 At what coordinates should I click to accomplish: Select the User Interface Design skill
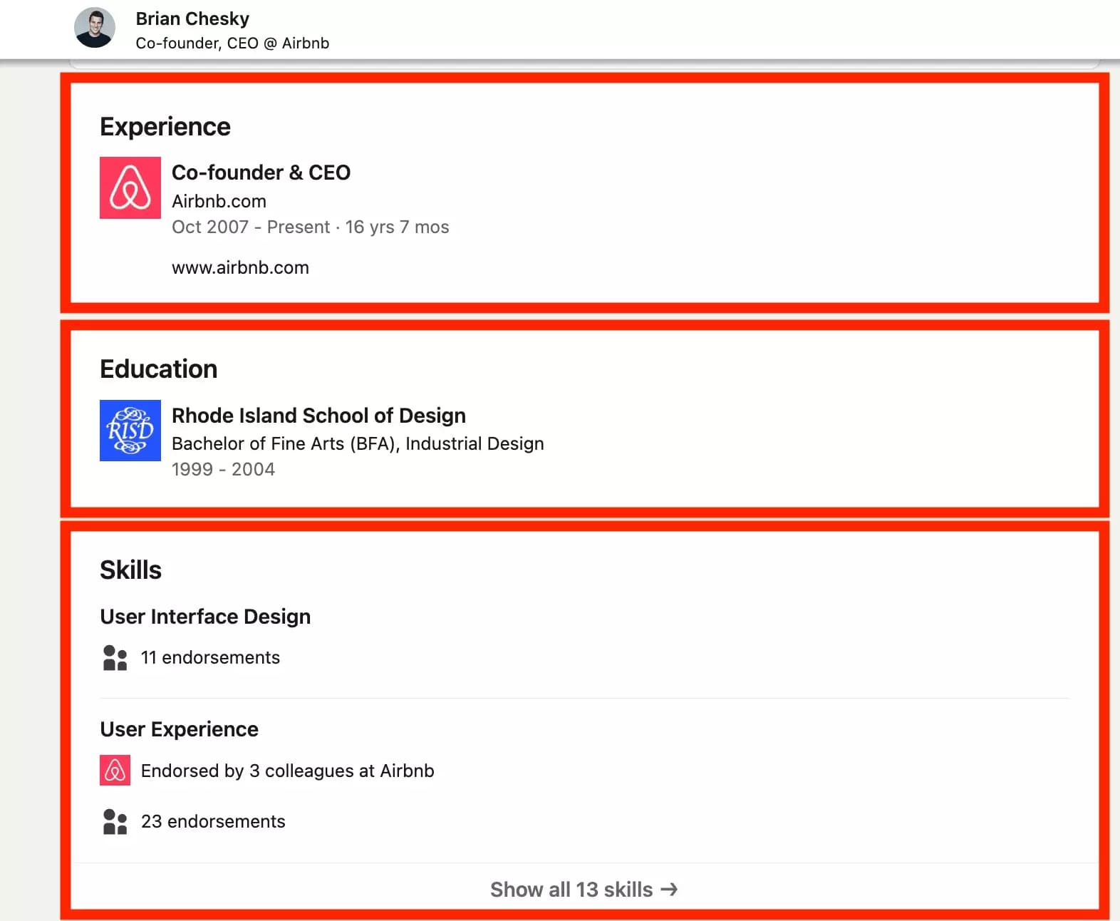coord(205,616)
